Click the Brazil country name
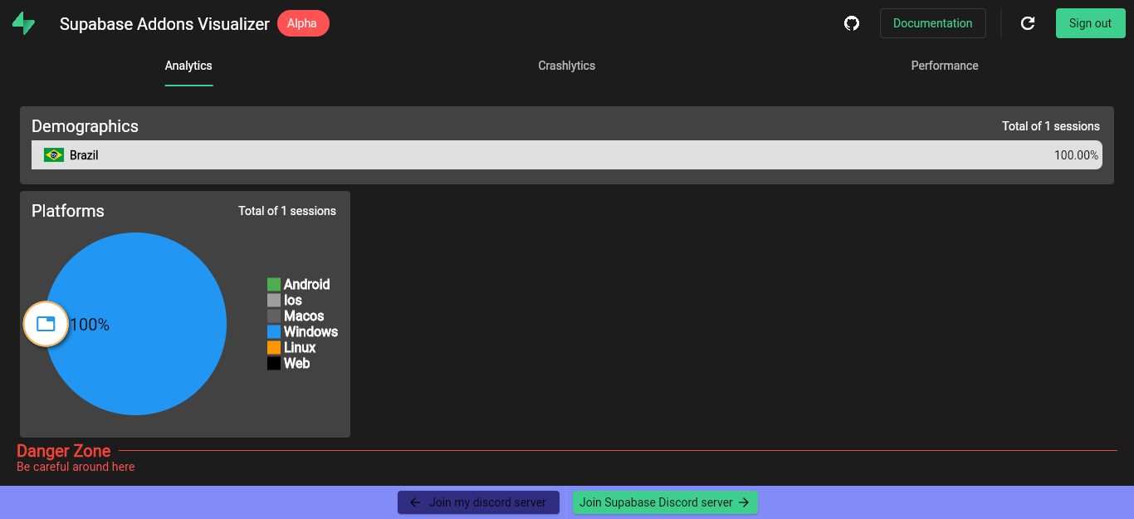The image size is (1134, 519). point(84,155)
